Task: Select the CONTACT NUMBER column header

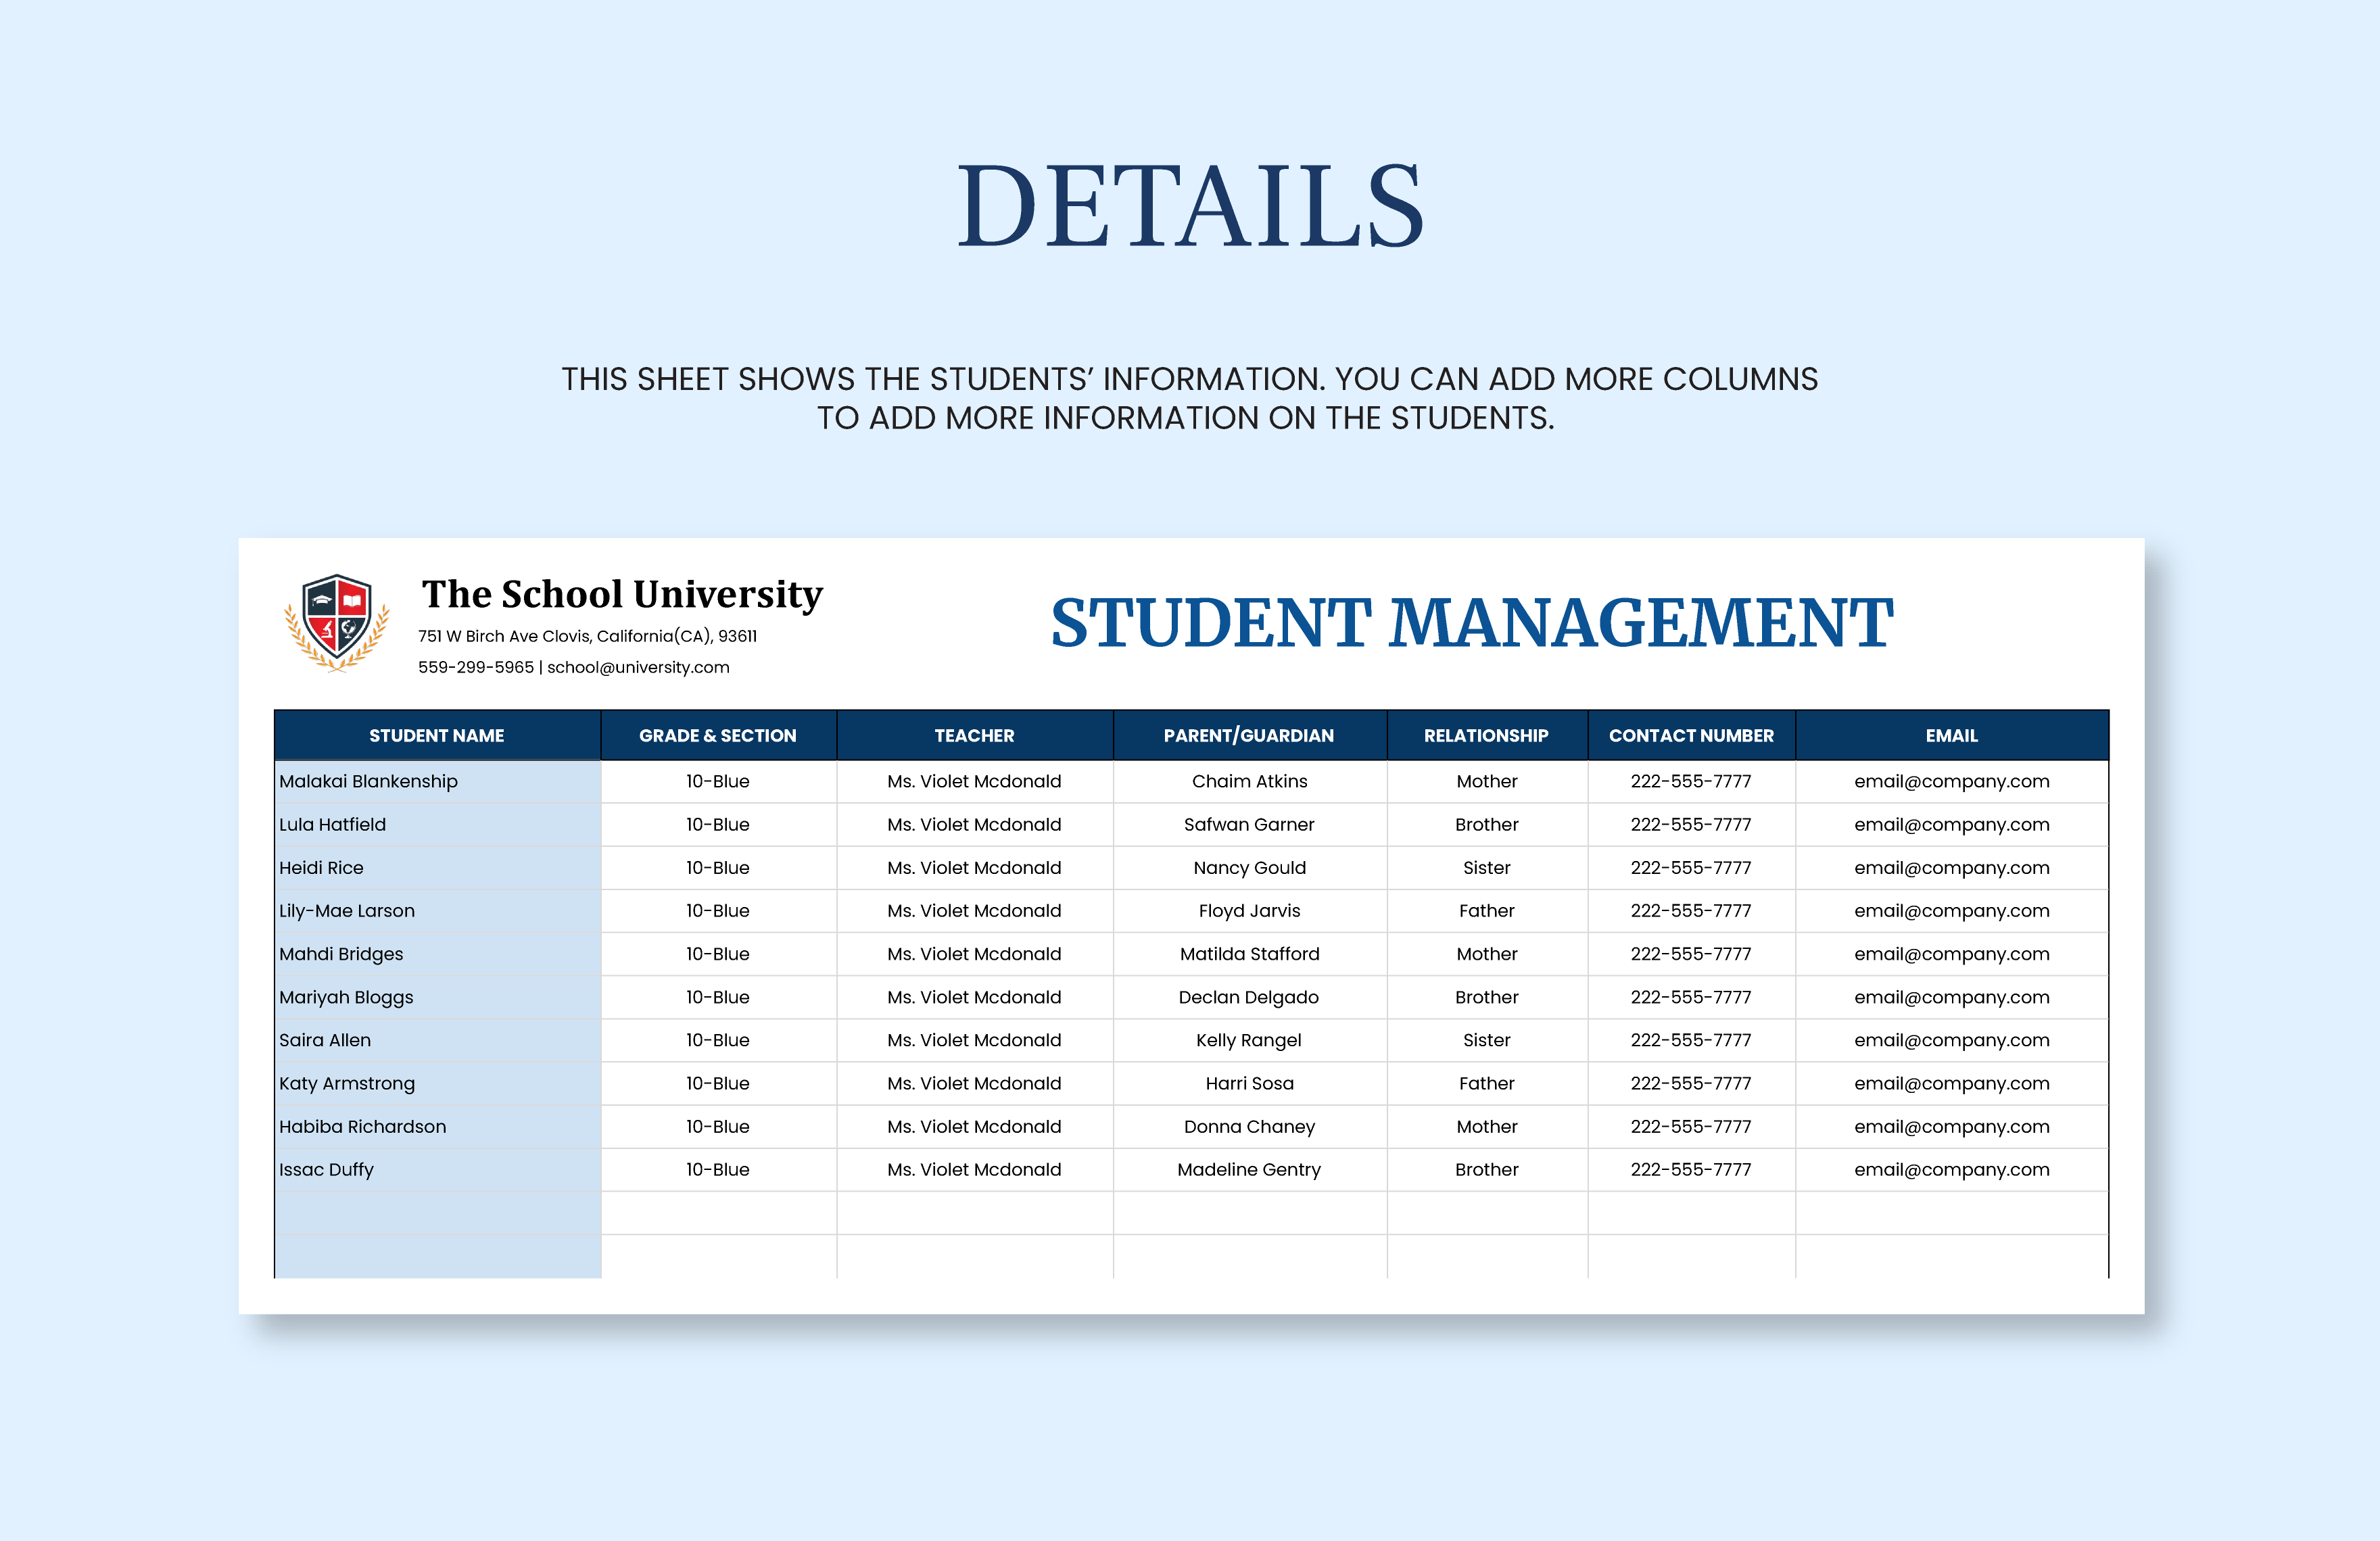Action: (x=1691, y=735)
